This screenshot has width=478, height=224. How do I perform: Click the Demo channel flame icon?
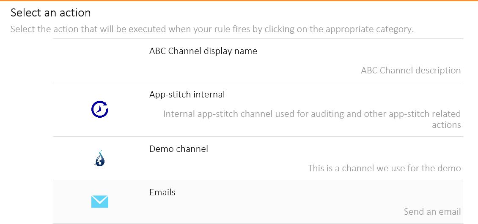[x=100, y=159]
